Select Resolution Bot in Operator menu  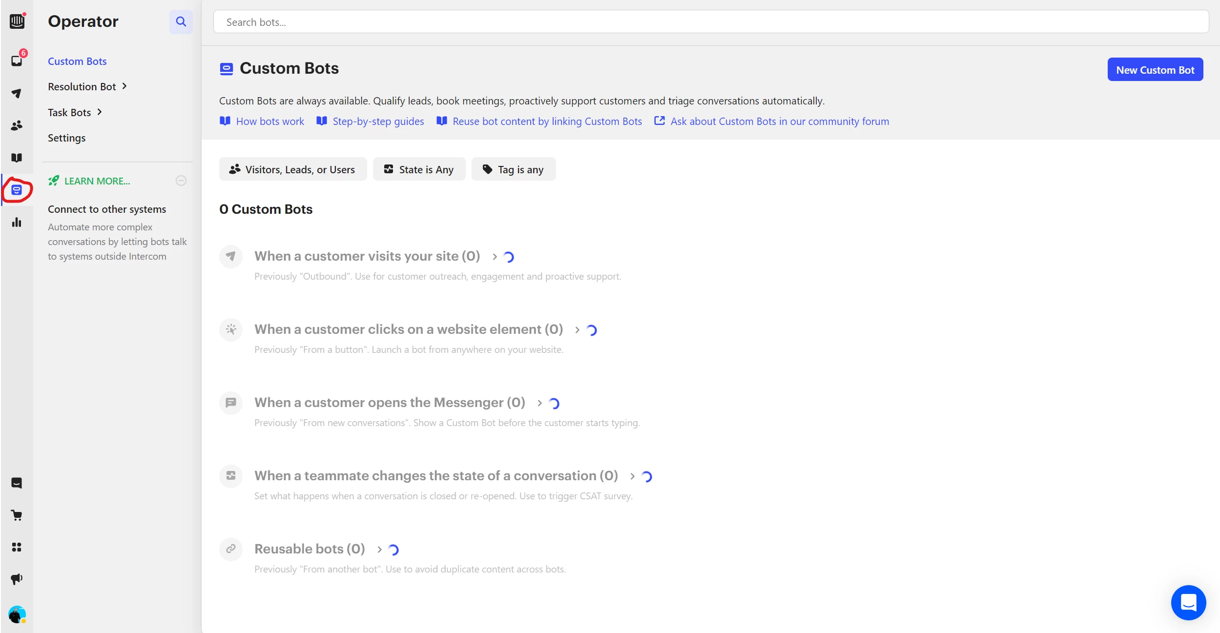pyautogui.click(x=82, y=86)
